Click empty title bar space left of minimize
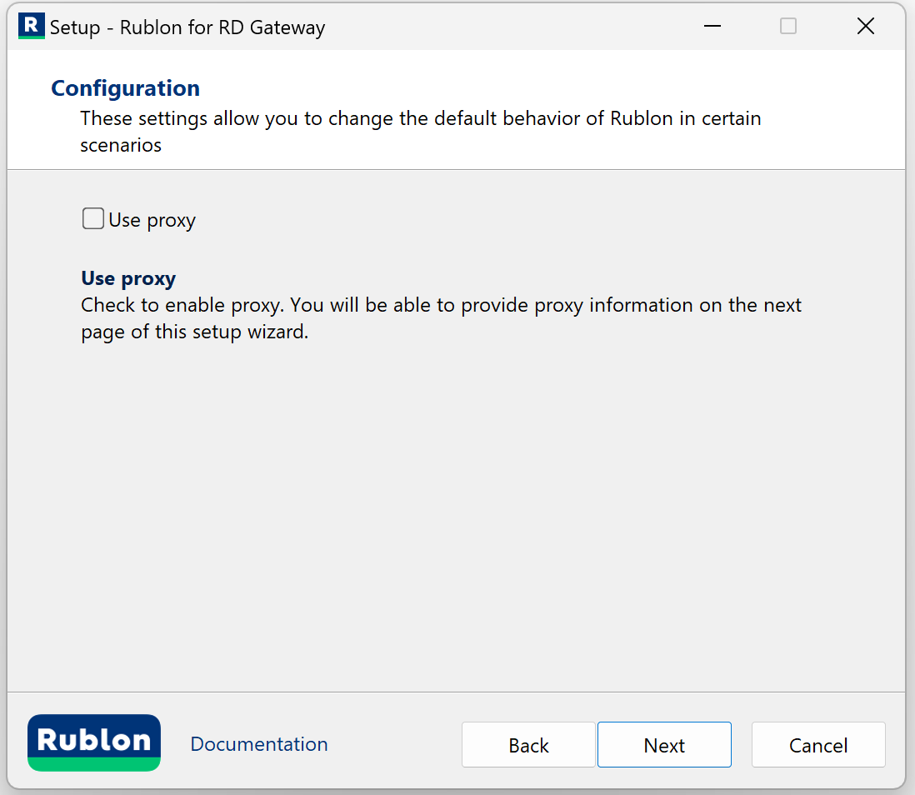 (517, 27)
